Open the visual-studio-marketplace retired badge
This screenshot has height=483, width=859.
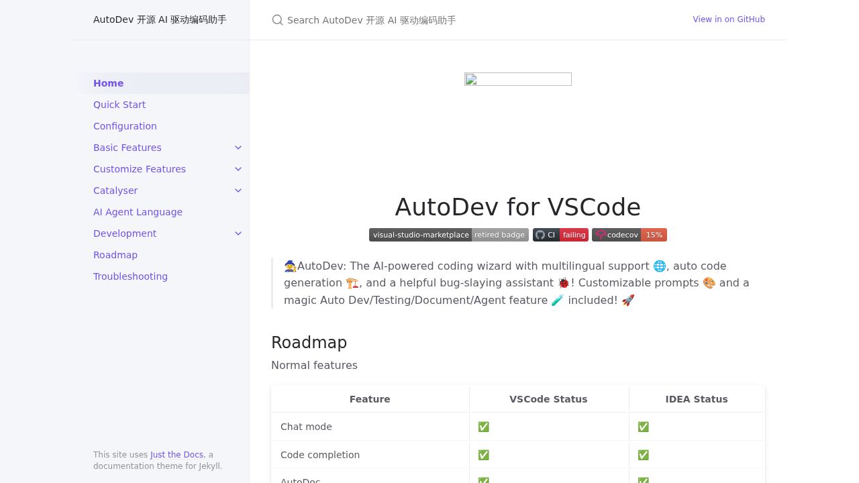point(449,235)
